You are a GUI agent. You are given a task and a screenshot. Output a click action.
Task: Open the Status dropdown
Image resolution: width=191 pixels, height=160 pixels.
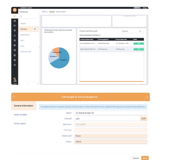pos(111,142)
